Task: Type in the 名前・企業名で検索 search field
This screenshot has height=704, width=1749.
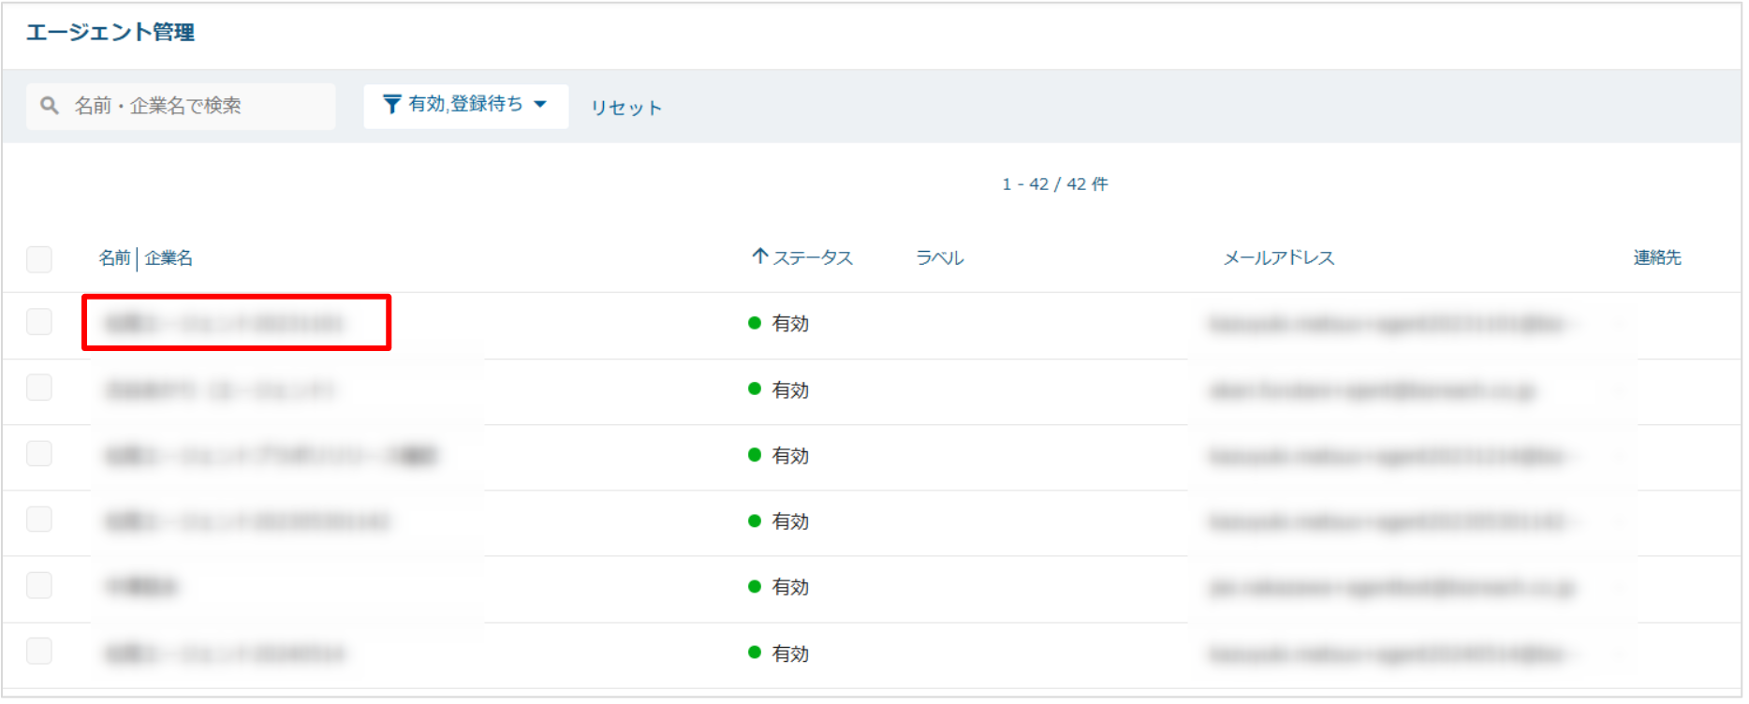Action: point(197,106)
